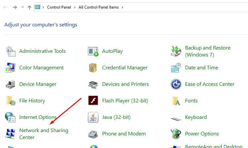Click the Administrative Tools icon
Viewport: 248px width, 148px height.
point(10,51)
